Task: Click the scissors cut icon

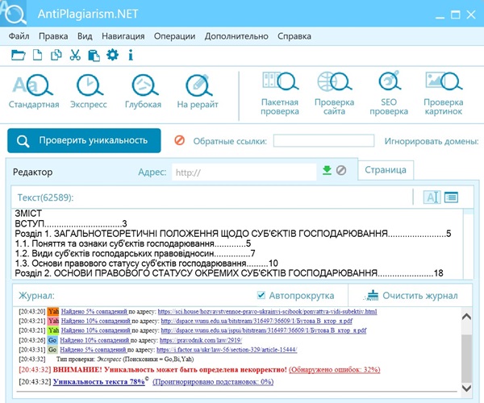Action: pyautogui.click(x=75, y=56)
